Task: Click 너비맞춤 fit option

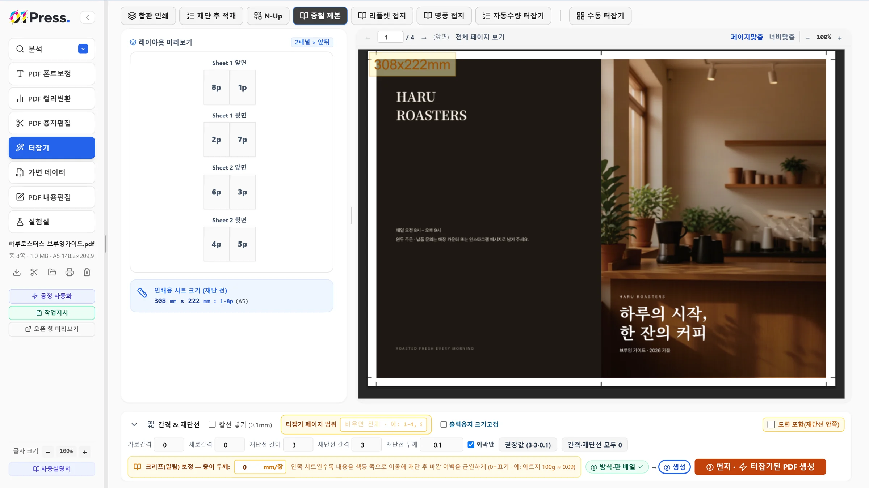Action: pos(782,37)
